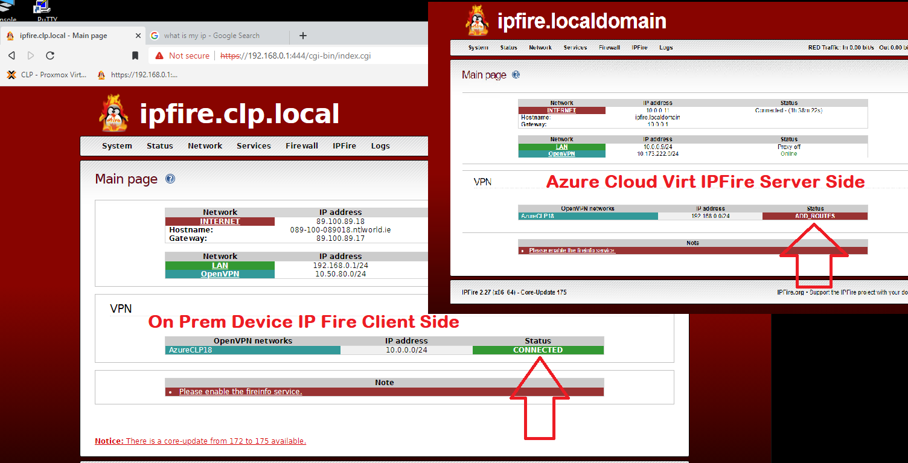Click AzureCLP18 in the ipfire.localdomain VPN table
The height and width of the screenshot is (463, 908).
click(x=537, y=216)
